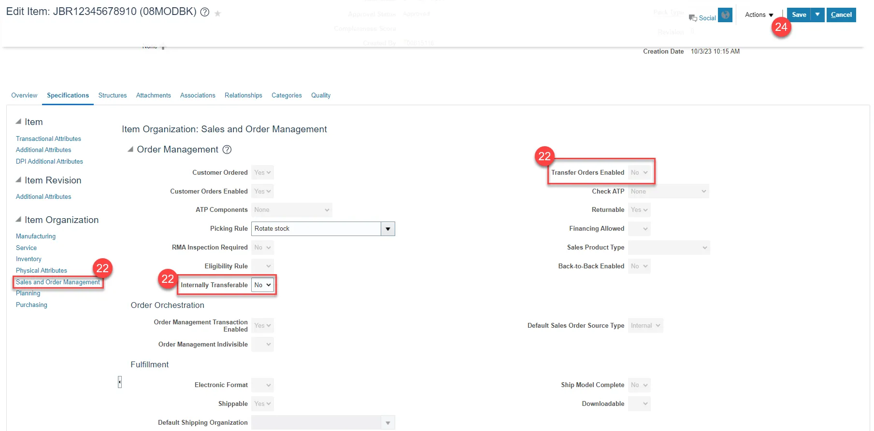Click the Save button
874x431 pixels.
[x=799, y=15]
